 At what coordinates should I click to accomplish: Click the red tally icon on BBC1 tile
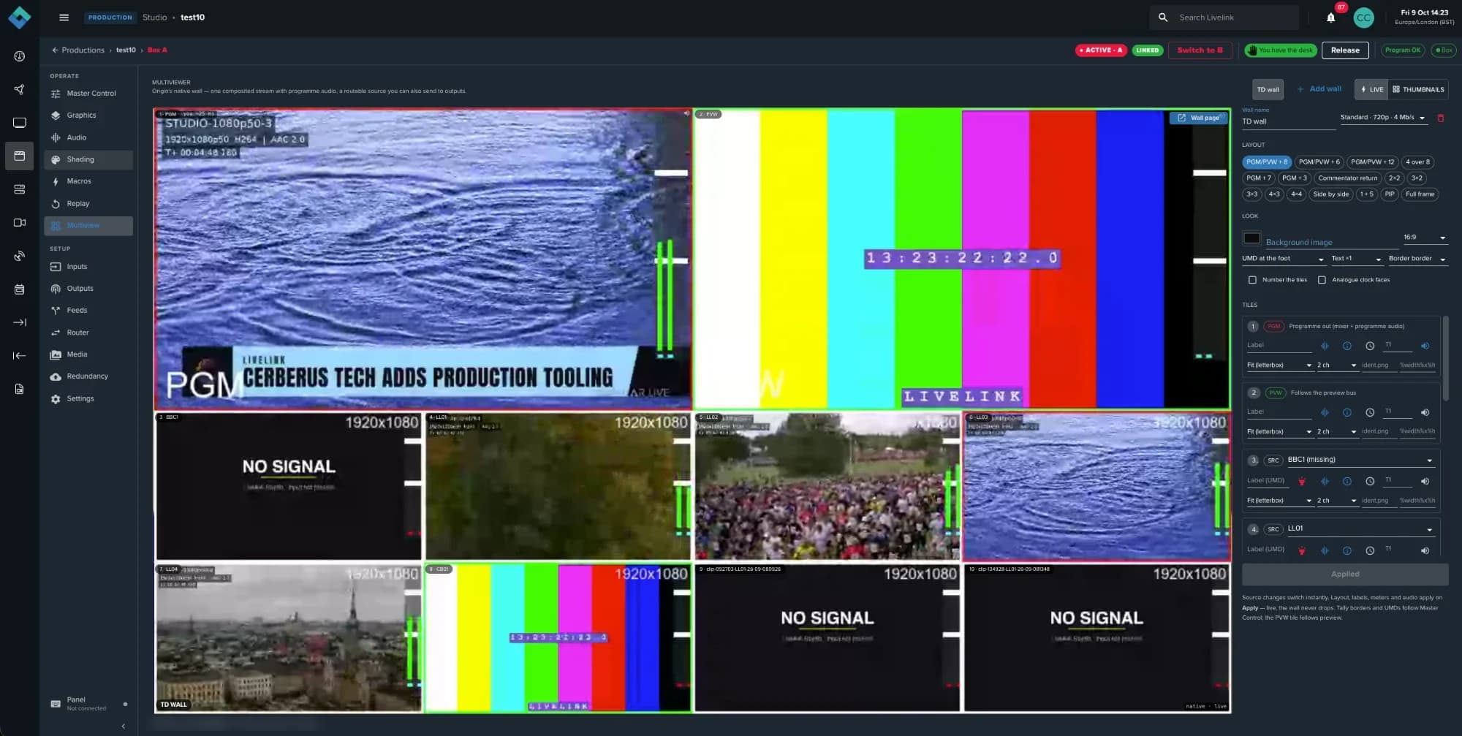pyautogui.click(x=1301, y=481)
